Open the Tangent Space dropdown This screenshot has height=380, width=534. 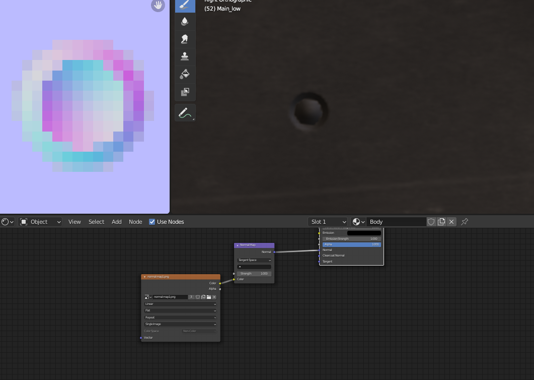254,260
